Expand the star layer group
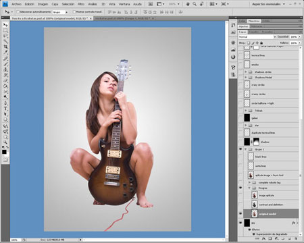 [246, 125]
